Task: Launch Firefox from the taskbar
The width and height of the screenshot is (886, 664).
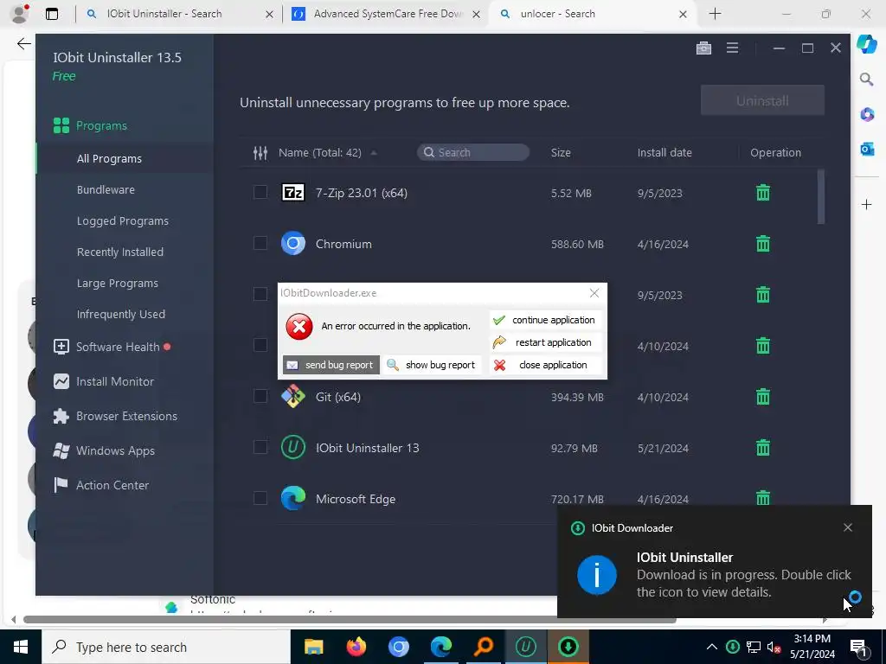Action: point(356,647)
